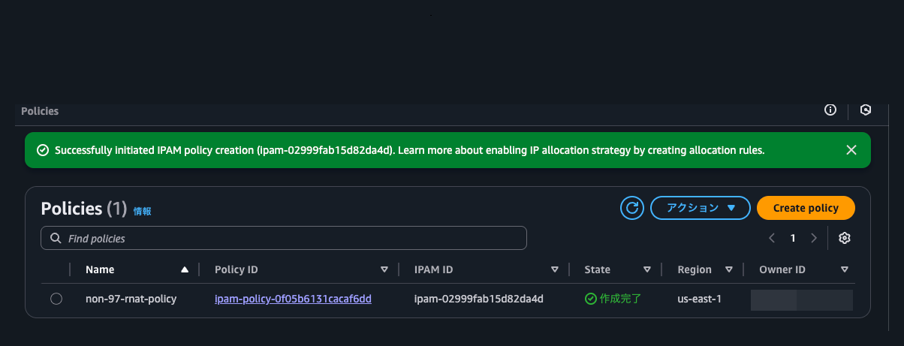Select page 1 in pagination
The image size is (904, 346).
pos(793,238)
